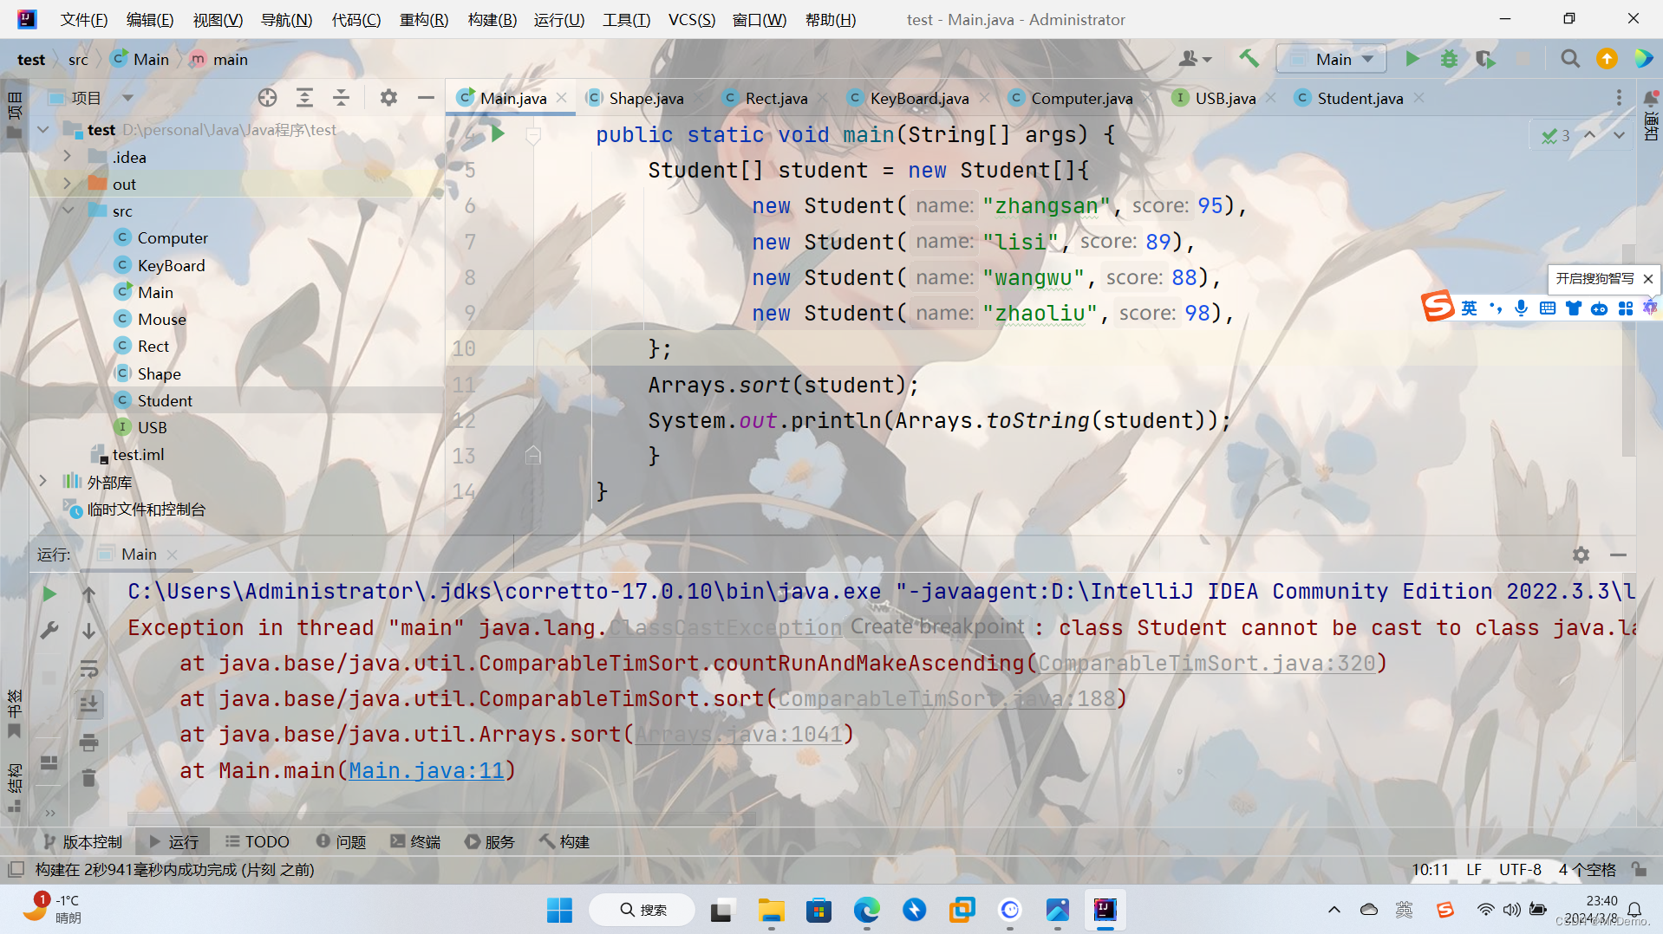Open Search Everywhere magnifier
Image resolution: width=1663 pixels, height=934 pixels.
click(x=1569, y=59)
